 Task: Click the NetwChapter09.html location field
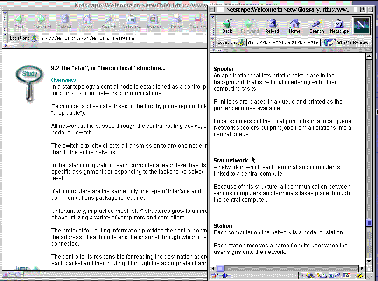tap(123, 39)
